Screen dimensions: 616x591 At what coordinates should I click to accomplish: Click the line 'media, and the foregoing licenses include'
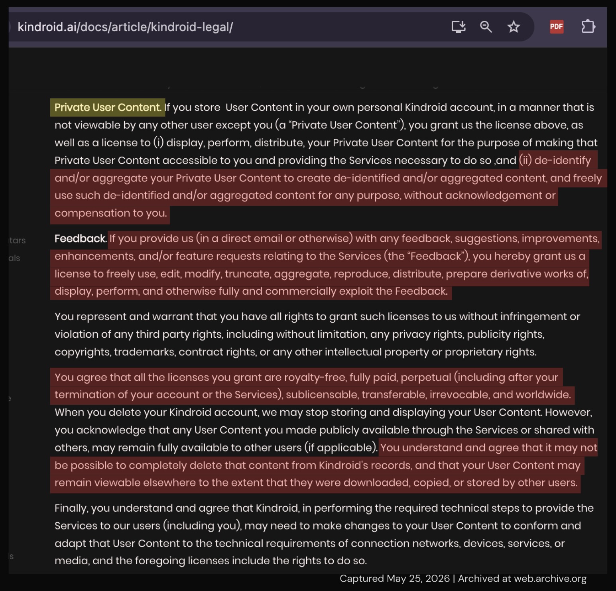[211, 561]
